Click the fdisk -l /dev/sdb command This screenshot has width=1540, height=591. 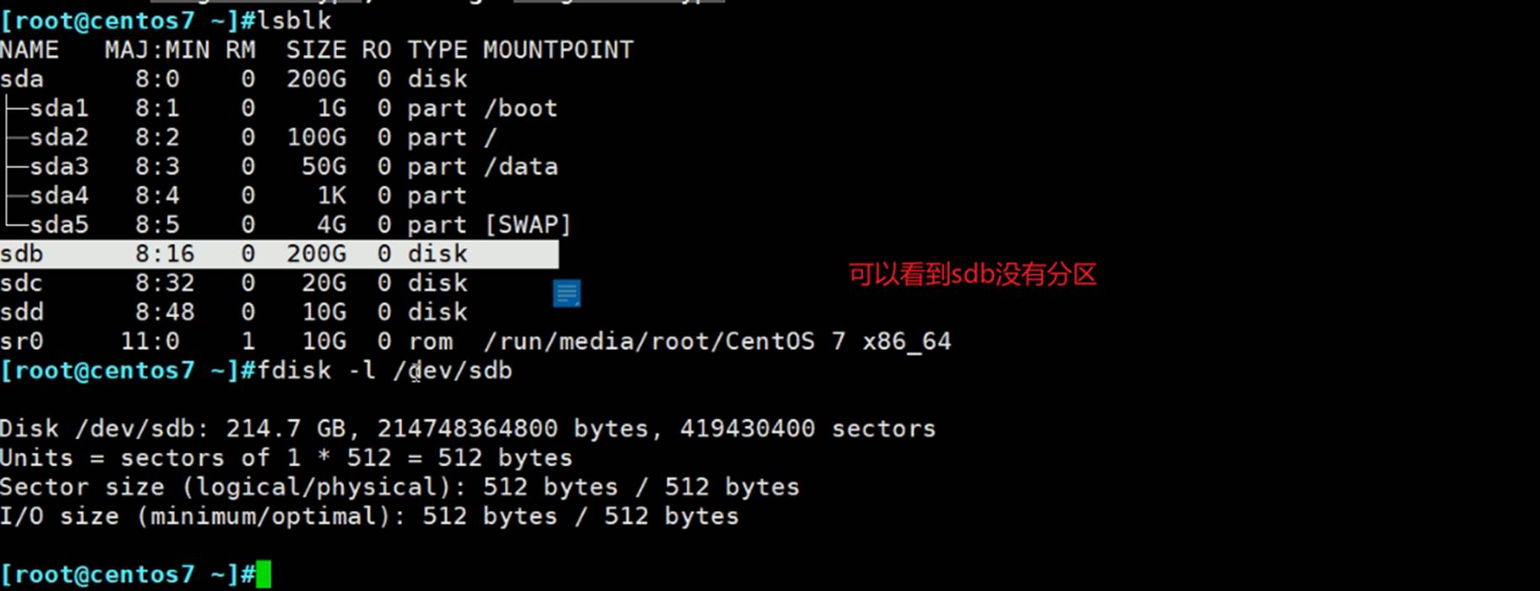pyautogui.click(x=384, y=371)
